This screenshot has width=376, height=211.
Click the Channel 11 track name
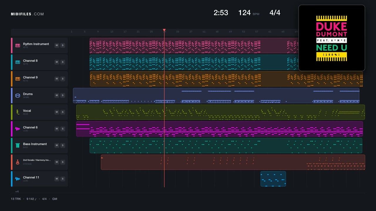click(31, 177)
